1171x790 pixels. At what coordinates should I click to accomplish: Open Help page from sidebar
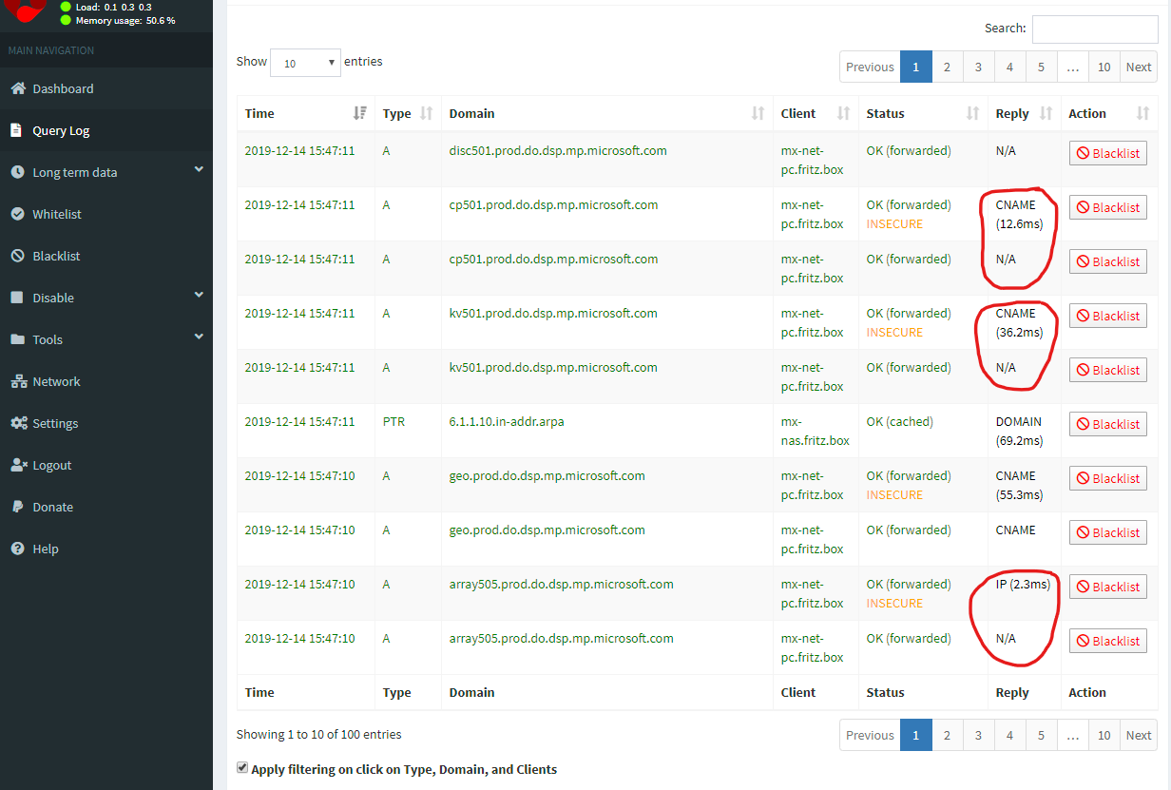coord(106,549)
